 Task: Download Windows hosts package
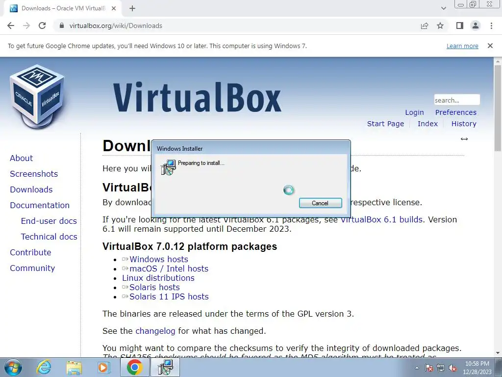[158, 259]
